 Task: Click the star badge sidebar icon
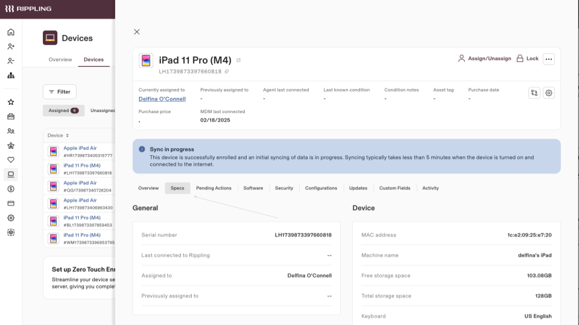tap(11, 146)
